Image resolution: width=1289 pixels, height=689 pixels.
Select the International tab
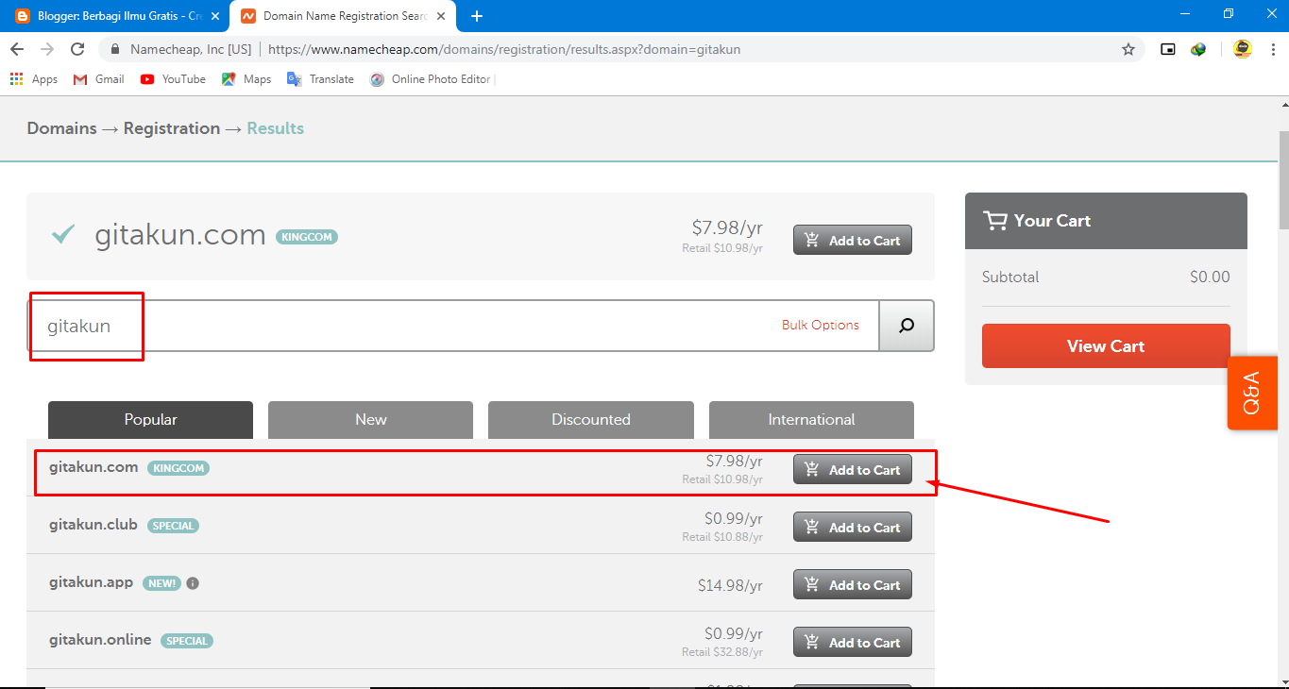coord(811,420)
